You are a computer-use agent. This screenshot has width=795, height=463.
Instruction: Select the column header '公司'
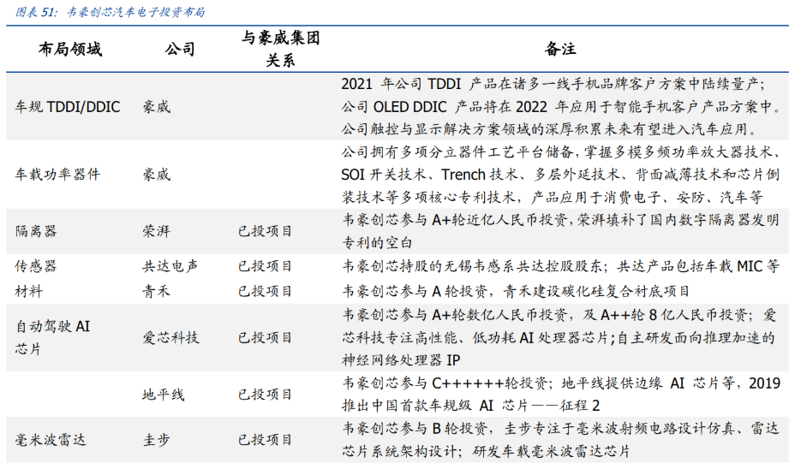(x=180, y=49)
